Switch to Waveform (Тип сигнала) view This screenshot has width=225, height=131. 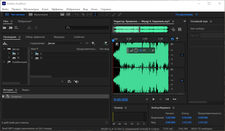pos(15,14)
